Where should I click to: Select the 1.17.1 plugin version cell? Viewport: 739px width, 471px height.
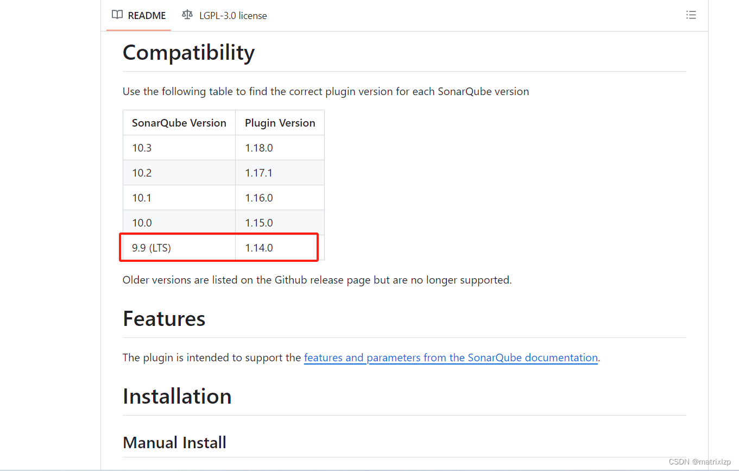pyautogui.click(x=280, y=173)
